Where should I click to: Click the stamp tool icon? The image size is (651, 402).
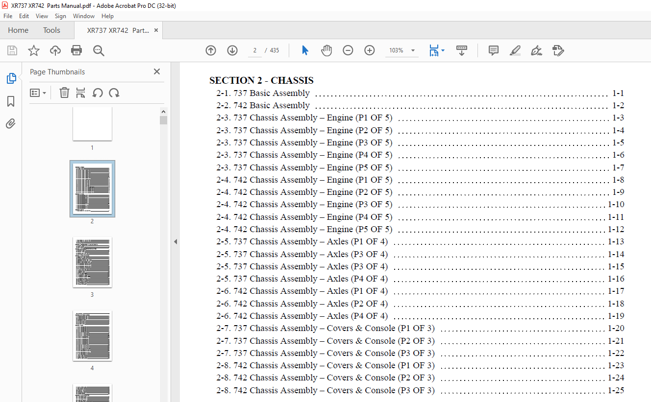tap(558, 50)
